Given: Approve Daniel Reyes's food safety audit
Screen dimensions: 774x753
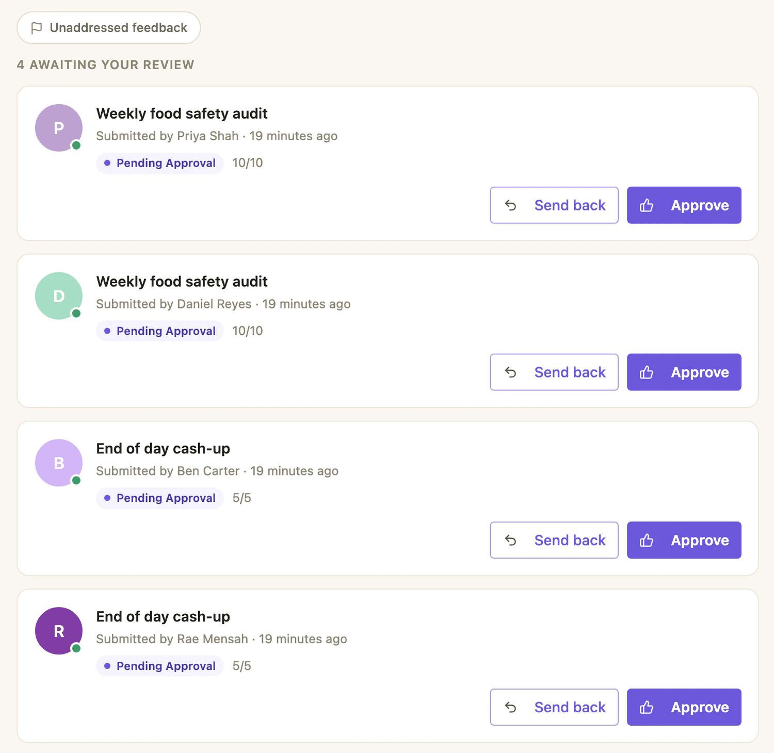Looking at the screenshot, I should click(684, 372).
